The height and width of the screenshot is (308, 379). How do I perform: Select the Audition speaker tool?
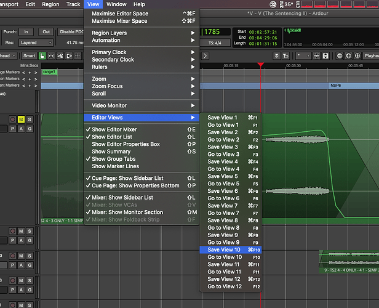pyautogui.click(x=69, y=56)
